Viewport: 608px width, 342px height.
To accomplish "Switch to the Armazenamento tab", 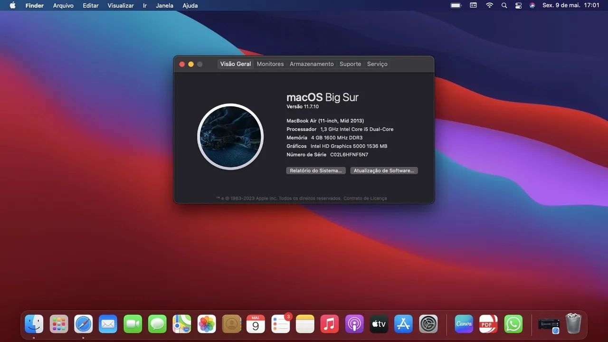I will click(x=312, y=64).
